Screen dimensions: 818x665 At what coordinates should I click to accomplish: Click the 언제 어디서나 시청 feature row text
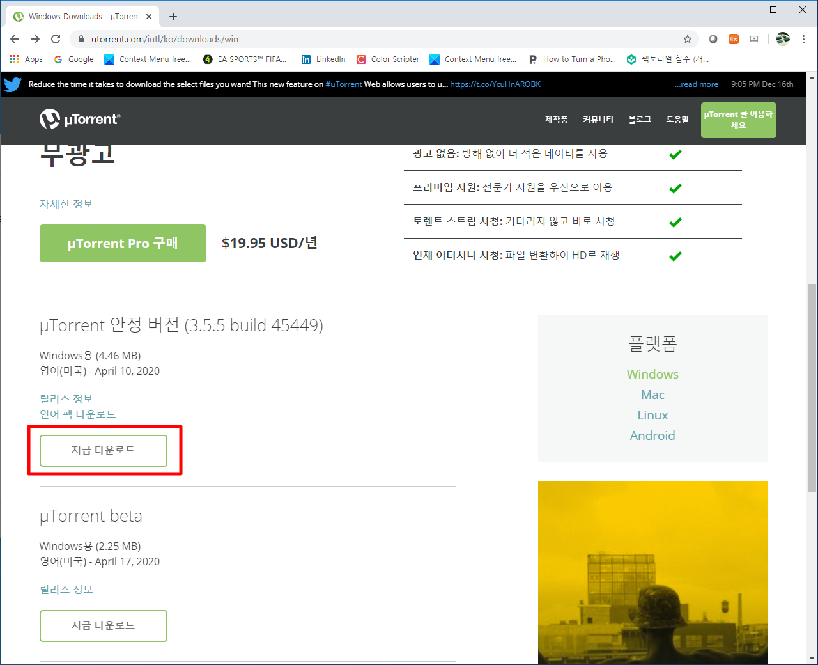pos(516,255)
